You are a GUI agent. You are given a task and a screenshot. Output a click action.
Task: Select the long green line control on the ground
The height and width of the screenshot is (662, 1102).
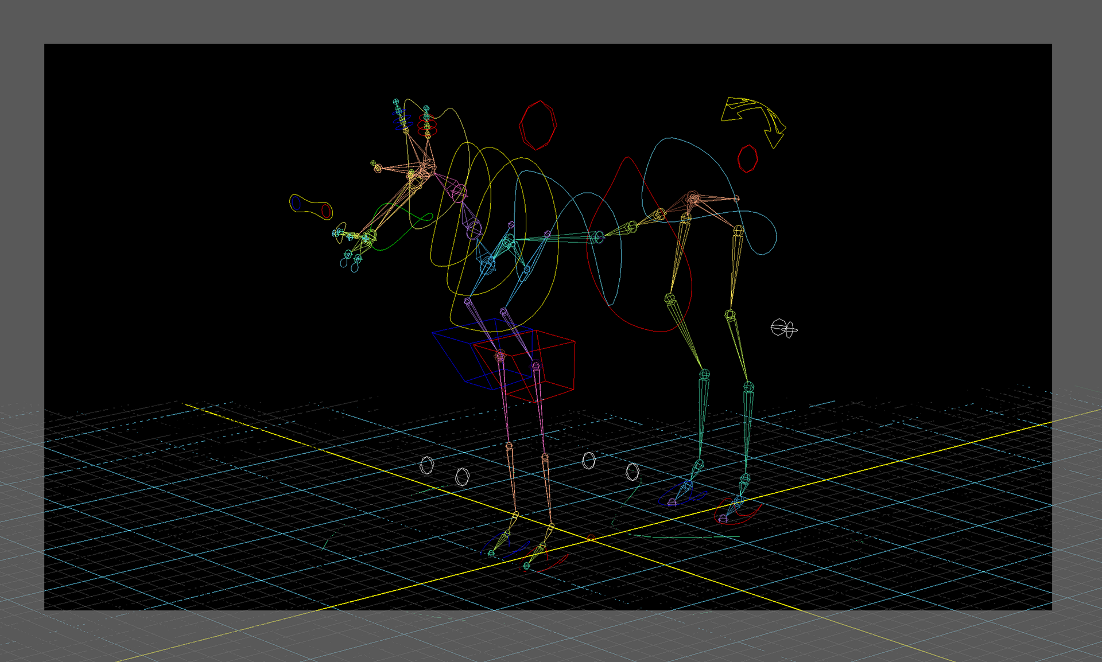686,536
